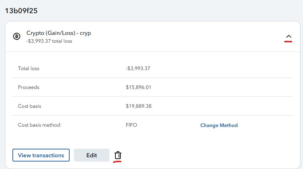Click the word "transactions" on the outlined button
Viewport: 303px width, 169px height.
(x=48, y=155)
